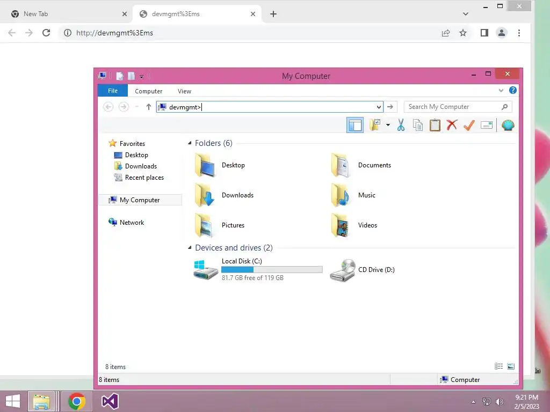Open the recent locations dropdown arrow
550x412 pixels.
[x=137, y=107]
